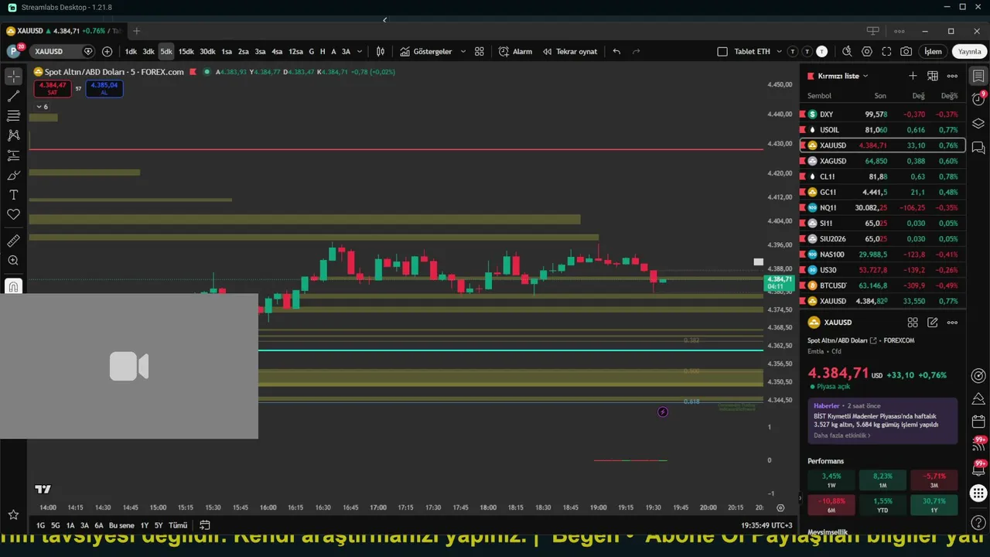Select the Bu sene date range
This screenshot has height=557, width=990.
tap(121, 525)
